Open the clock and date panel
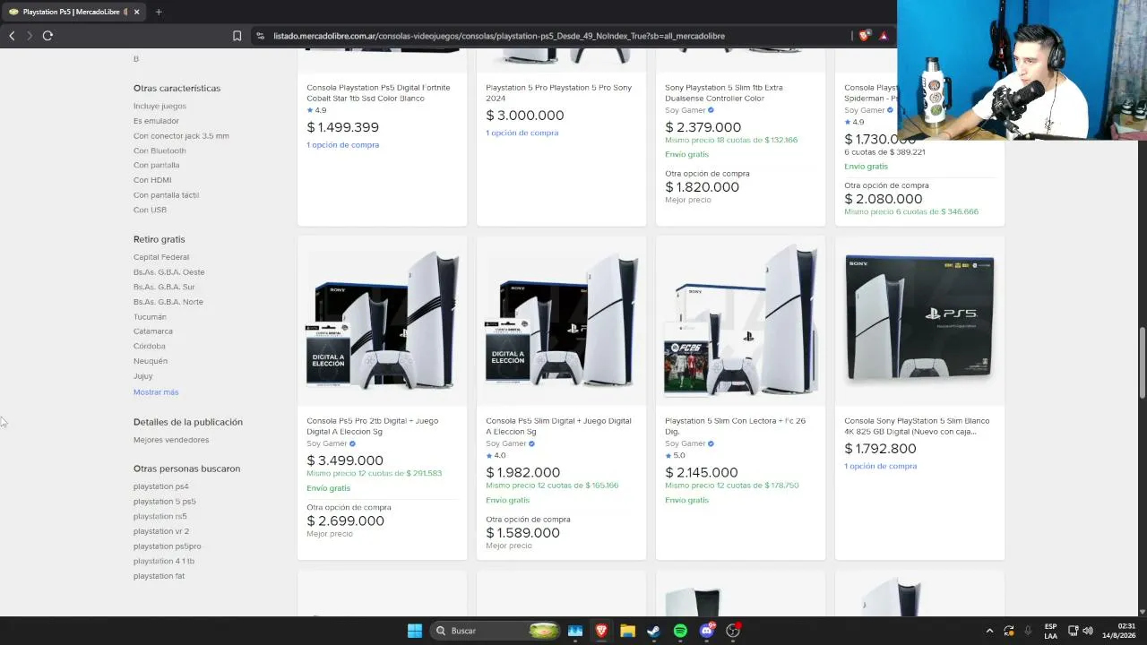This screenshot has width=1147, height=645. [1119, 631]
